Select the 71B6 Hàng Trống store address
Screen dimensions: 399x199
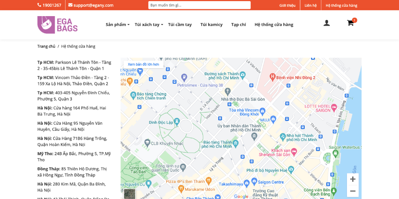(x=72, y=142)
